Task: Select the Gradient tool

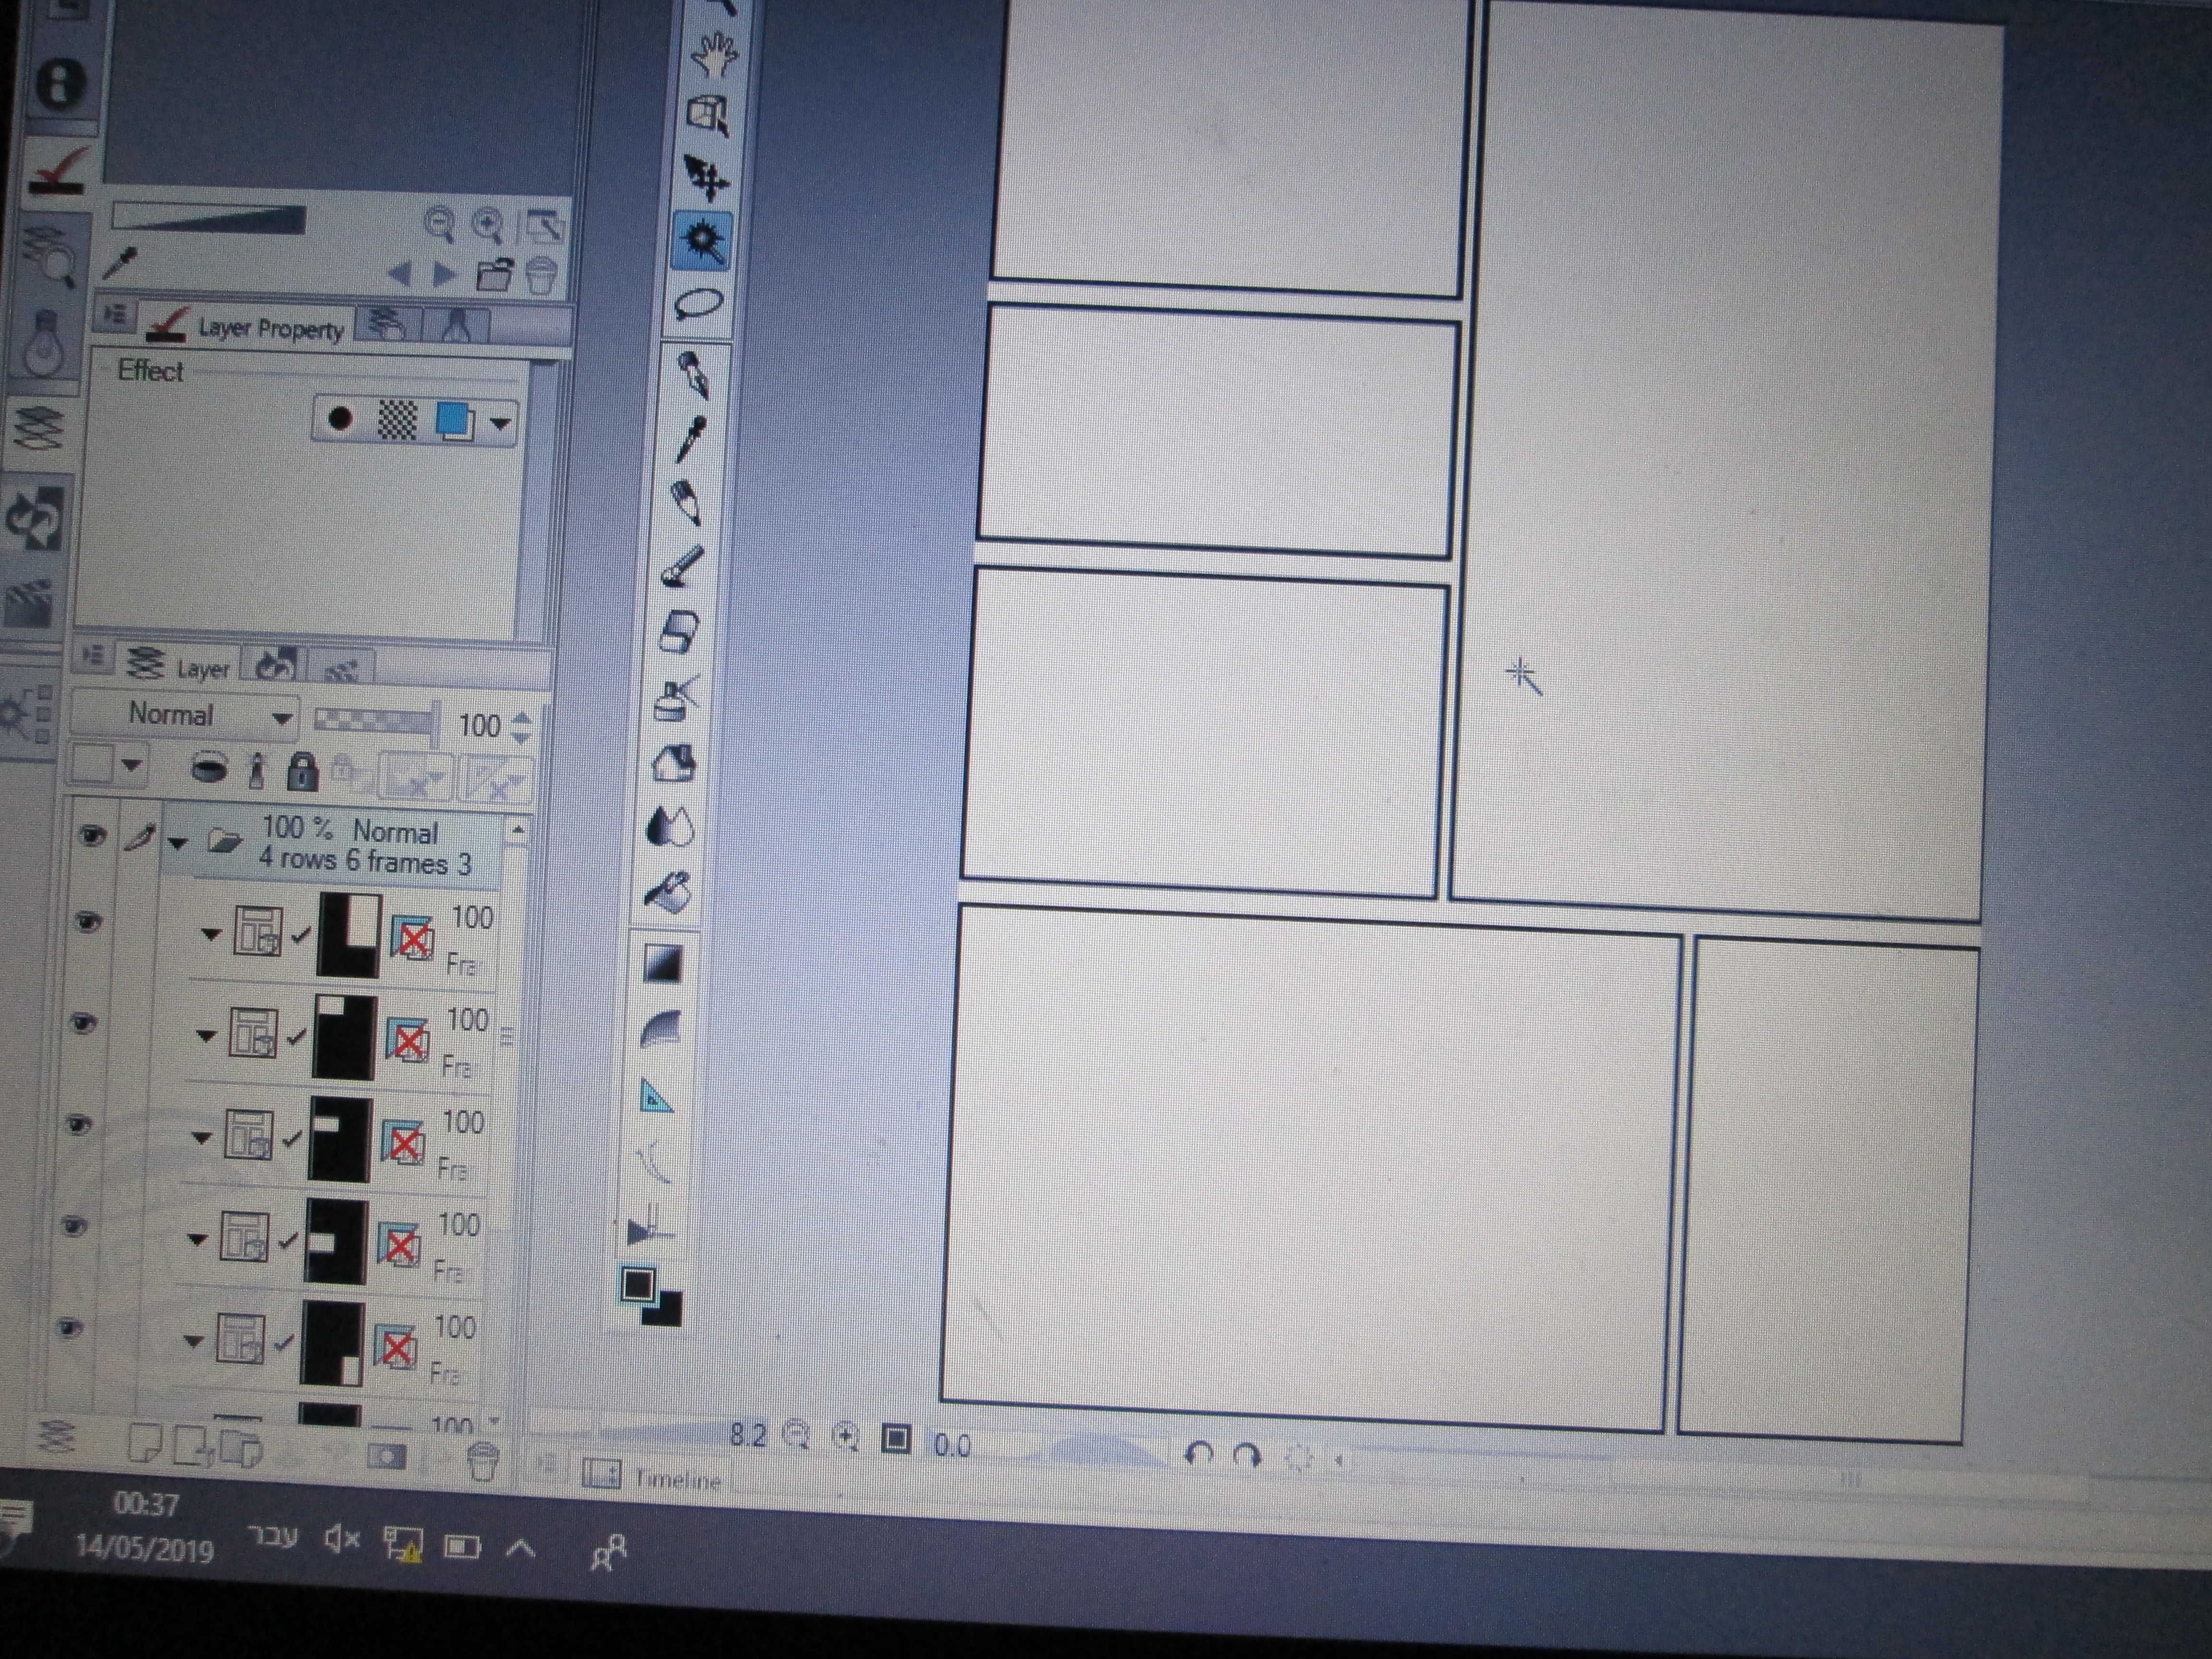Action: 663,963
